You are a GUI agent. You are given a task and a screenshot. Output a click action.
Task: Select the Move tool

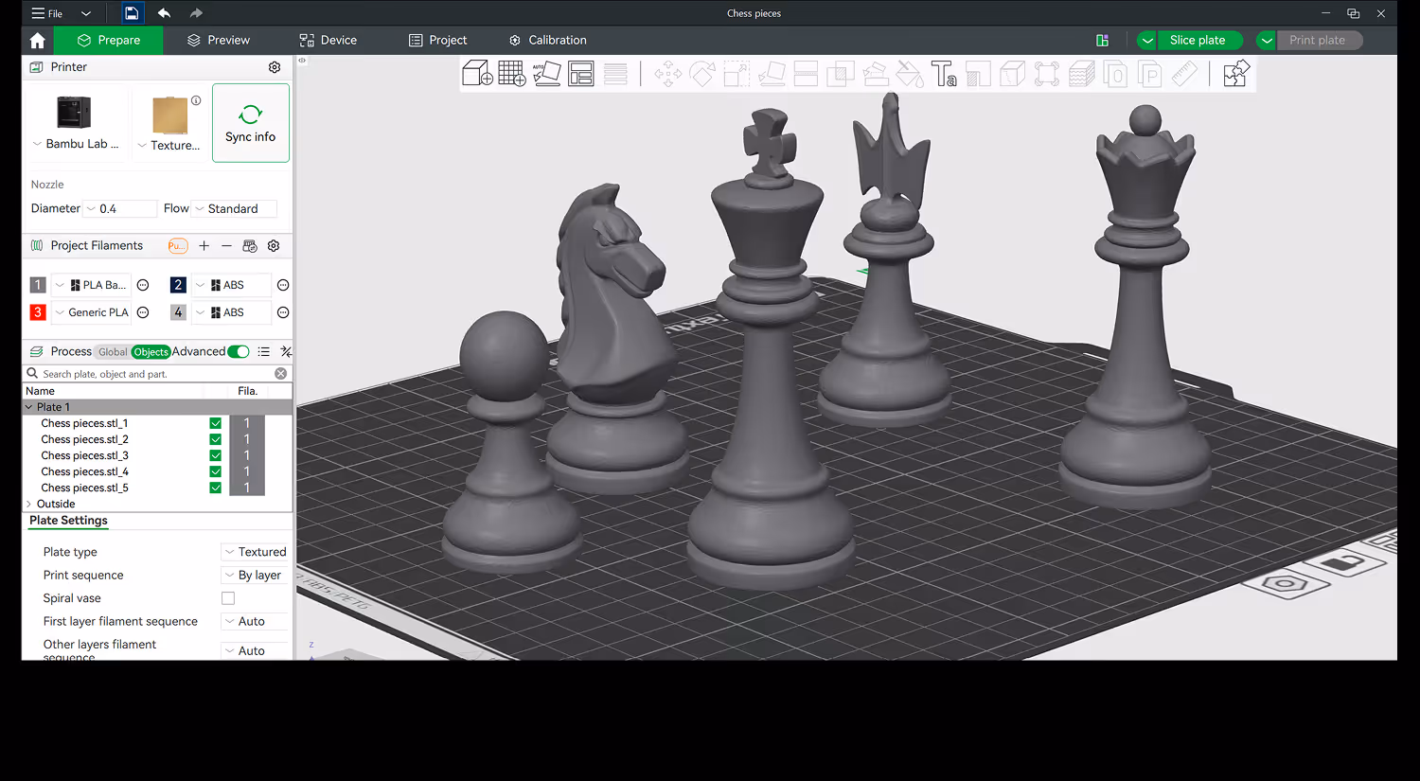pyautogui.click(x=667, y=73)
